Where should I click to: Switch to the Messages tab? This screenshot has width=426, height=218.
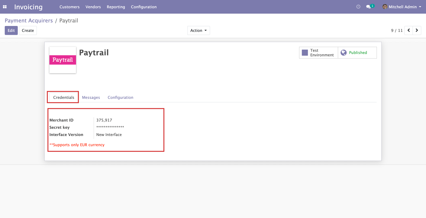[91, 97]
